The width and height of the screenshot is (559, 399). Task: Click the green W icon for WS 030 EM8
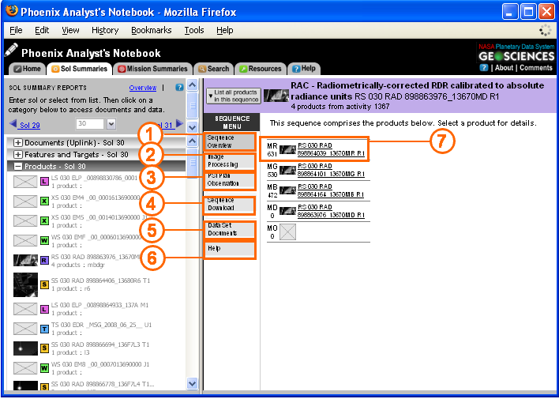[x=45, y=367]
